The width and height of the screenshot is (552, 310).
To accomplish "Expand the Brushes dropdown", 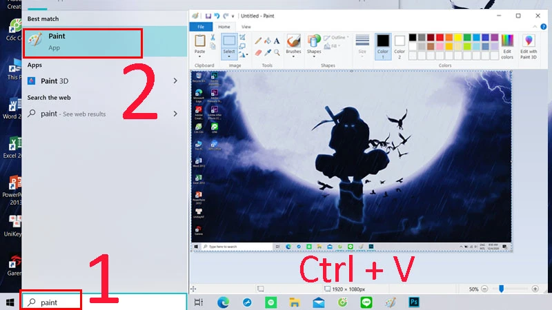I will pos(293,56).
